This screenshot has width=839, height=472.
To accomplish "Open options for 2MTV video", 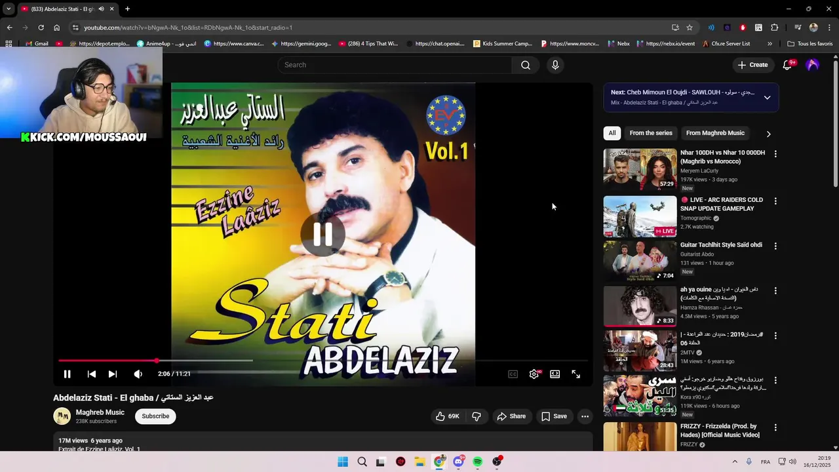I will coord(775,336).
